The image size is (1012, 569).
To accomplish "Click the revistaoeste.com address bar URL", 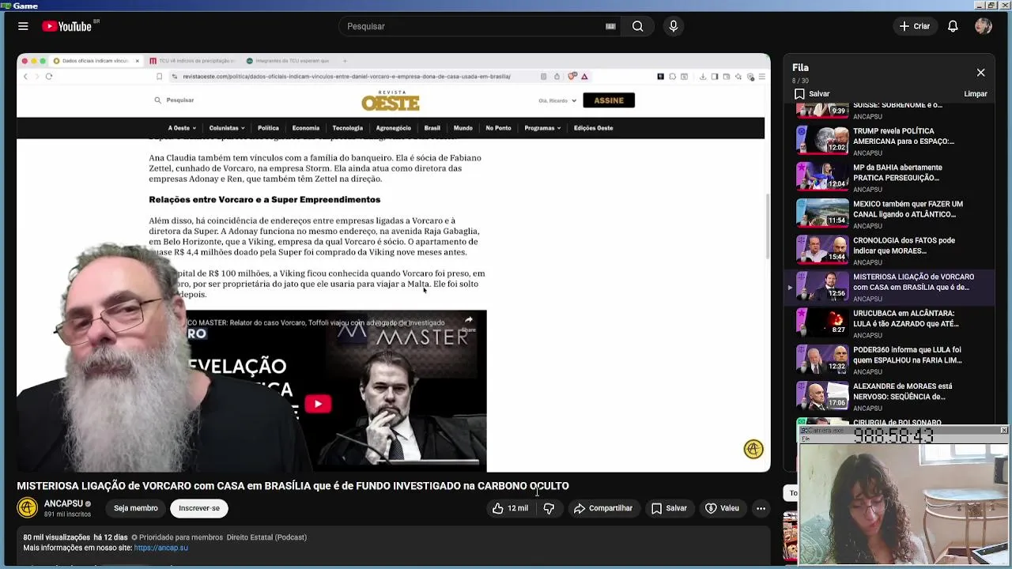I will 346,77.
